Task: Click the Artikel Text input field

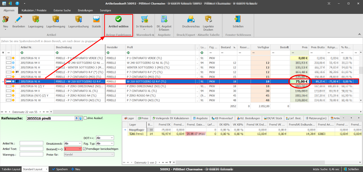Action: click(x=31, y=149)
